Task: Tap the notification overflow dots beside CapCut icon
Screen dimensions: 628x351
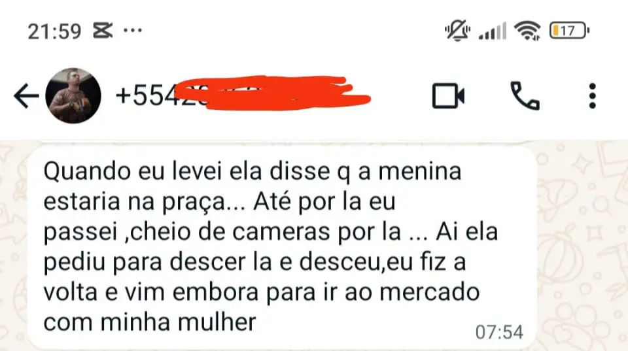Action: (x=133, y=31)
